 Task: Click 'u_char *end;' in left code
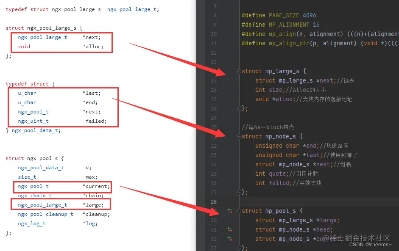pyautogui.click(x=58, y=102)
